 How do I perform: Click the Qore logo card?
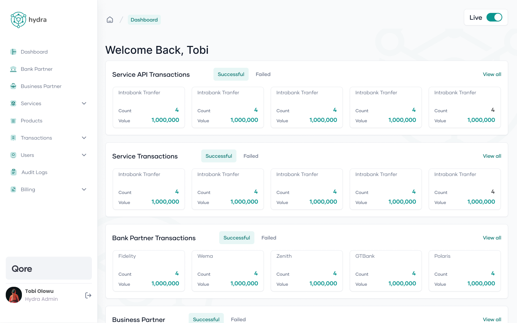tap(49, 268)
